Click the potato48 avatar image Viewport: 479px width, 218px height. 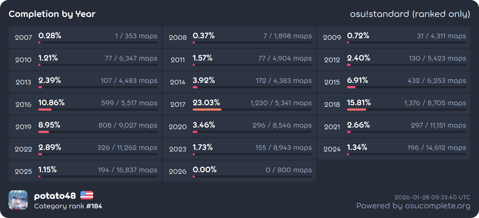(x=18, y=200)
